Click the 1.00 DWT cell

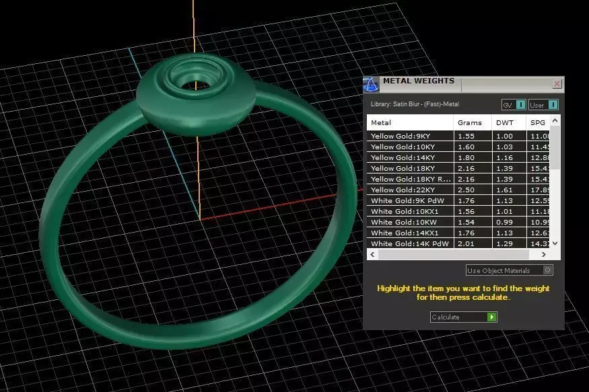(509, 136)
